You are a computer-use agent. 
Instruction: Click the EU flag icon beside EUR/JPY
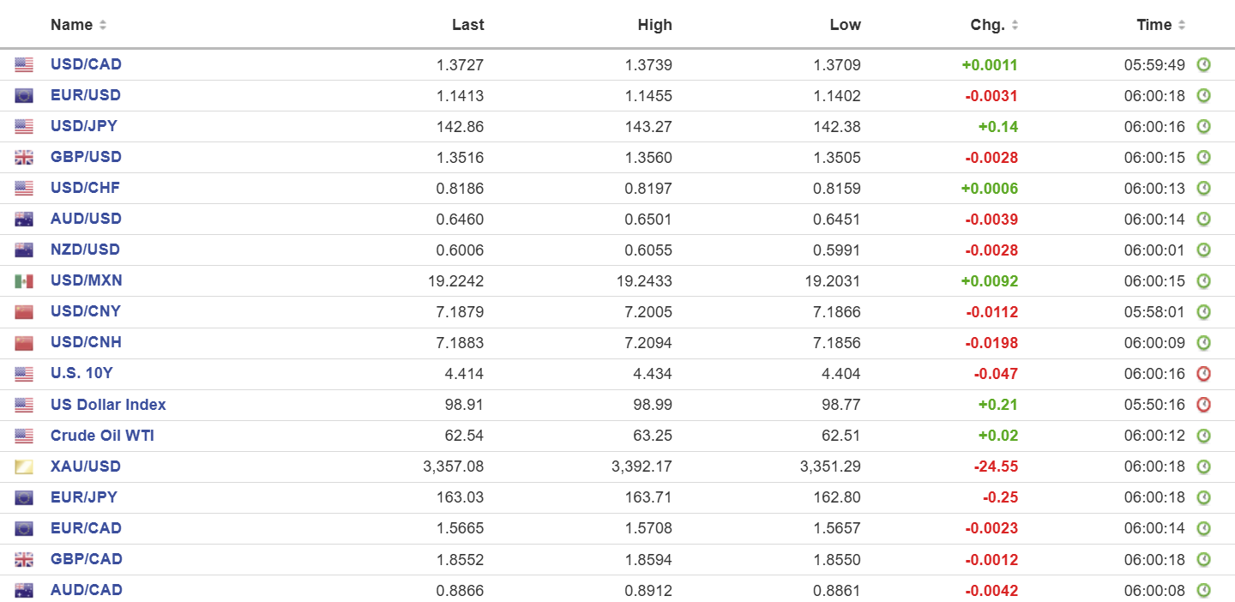24,497
